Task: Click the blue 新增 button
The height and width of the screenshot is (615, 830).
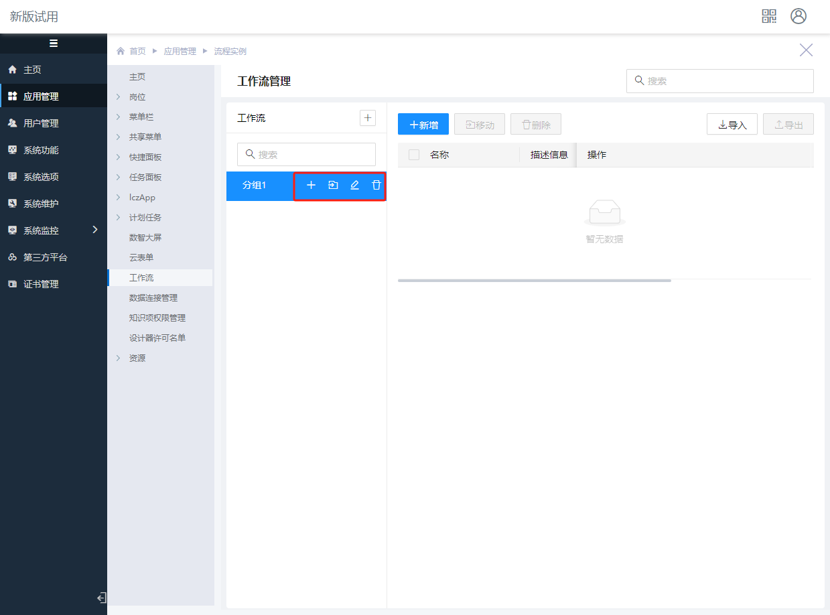Action: (423, 125)
